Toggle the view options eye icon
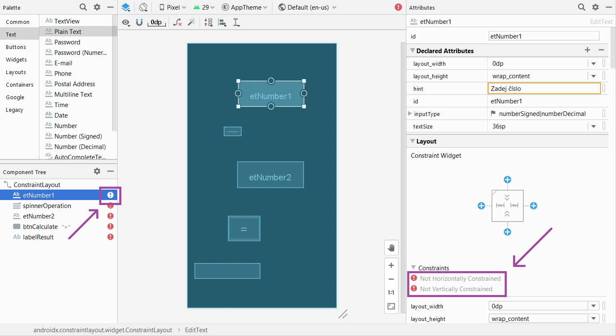The image size is (616, 336). pyautogui.click(x=126, y=22)
